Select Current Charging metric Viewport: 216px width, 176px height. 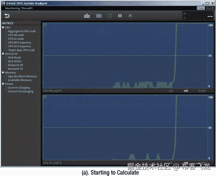tap(19, 88)
